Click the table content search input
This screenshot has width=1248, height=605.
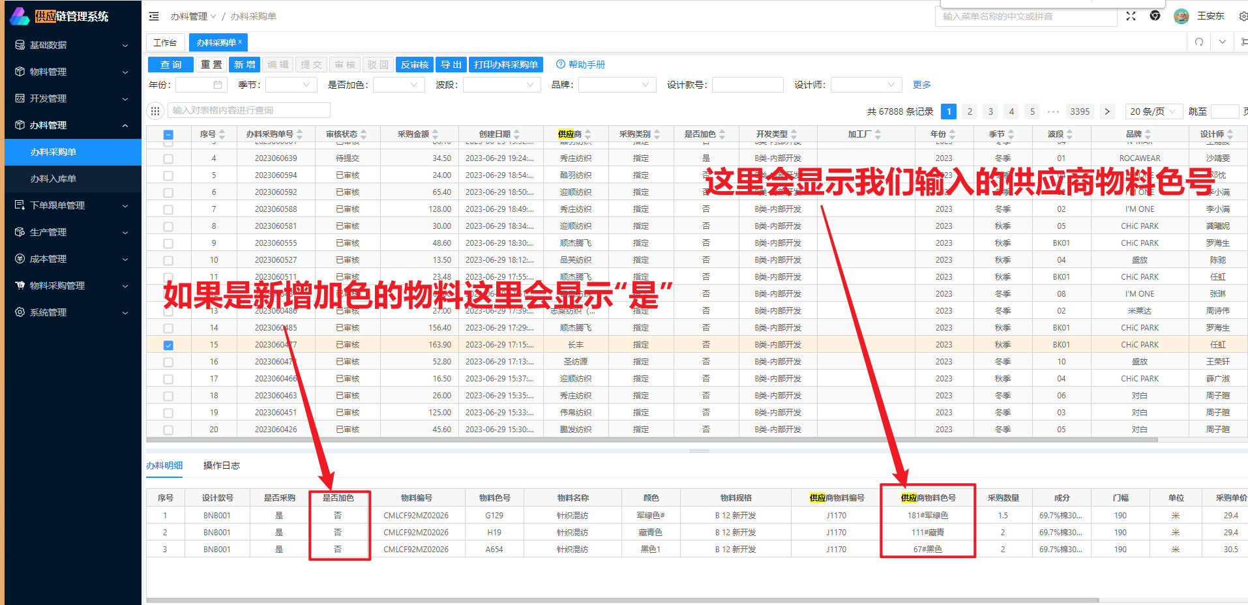[x=248, y=111]
